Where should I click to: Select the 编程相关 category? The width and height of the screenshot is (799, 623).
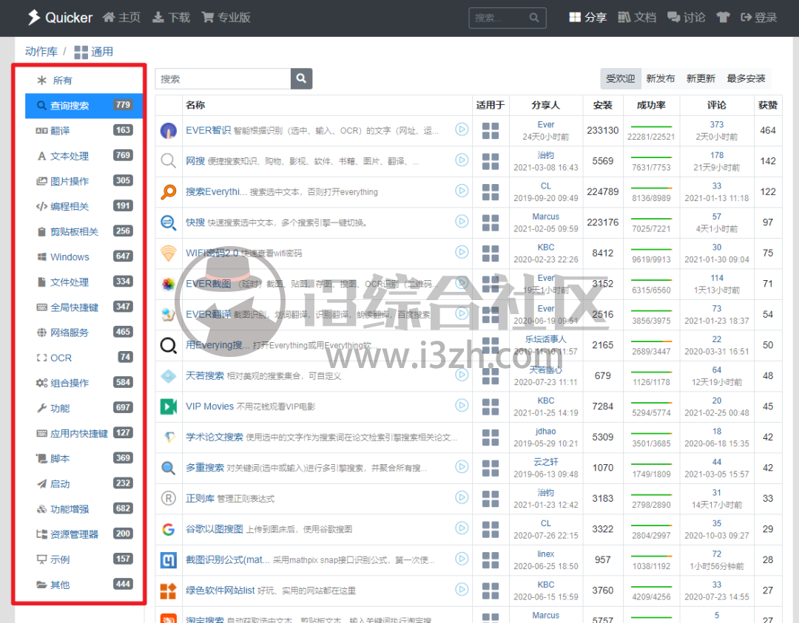point(84,206)
